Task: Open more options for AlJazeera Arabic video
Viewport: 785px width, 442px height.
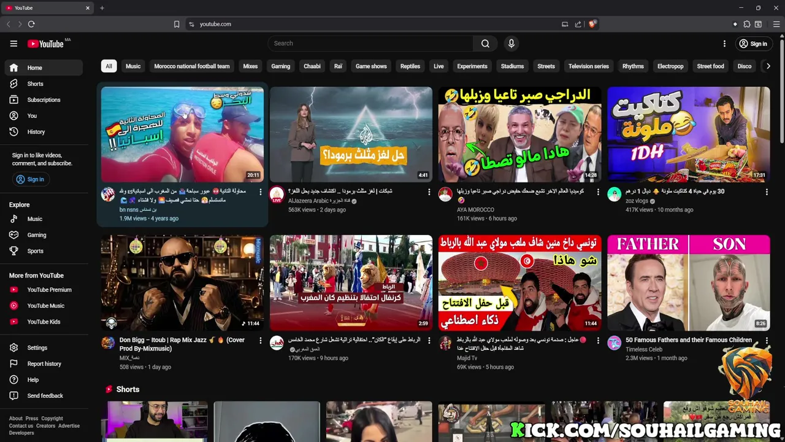Action: (429, 192)
